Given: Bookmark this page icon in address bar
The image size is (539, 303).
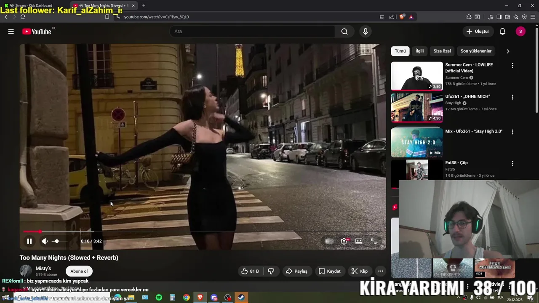Looking at the screenshot, I should [x=107, y=17].
